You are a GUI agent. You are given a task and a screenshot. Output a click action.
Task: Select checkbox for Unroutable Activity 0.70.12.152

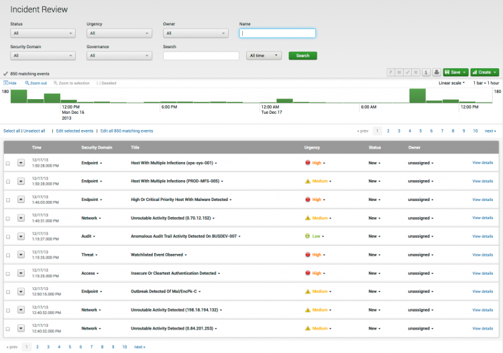(7, 218)
